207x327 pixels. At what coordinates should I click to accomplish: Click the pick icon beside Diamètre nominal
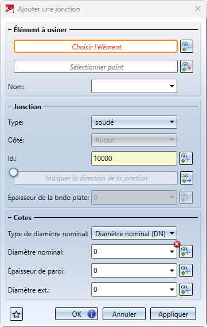click(x=186, y=252)
